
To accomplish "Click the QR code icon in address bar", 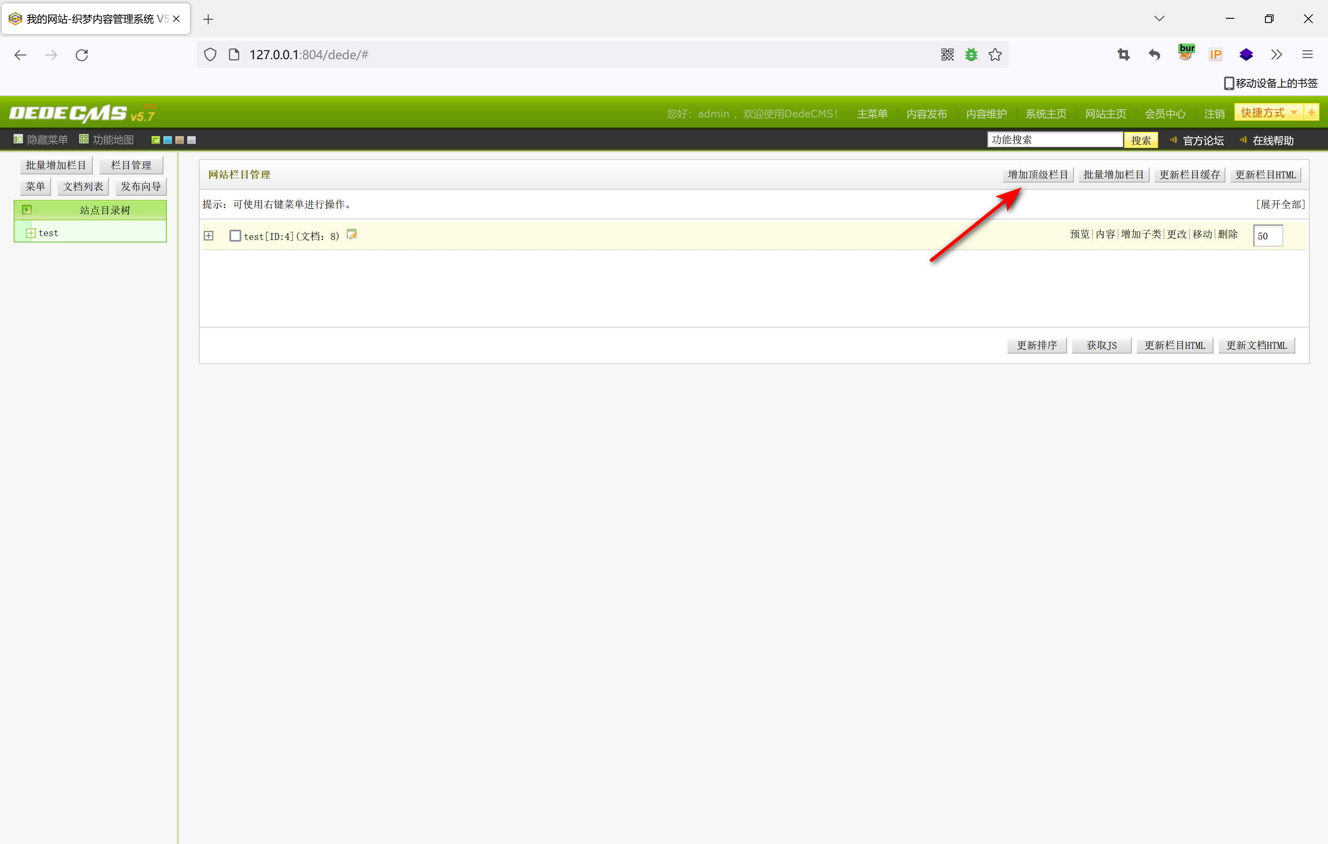I will 947,54.
